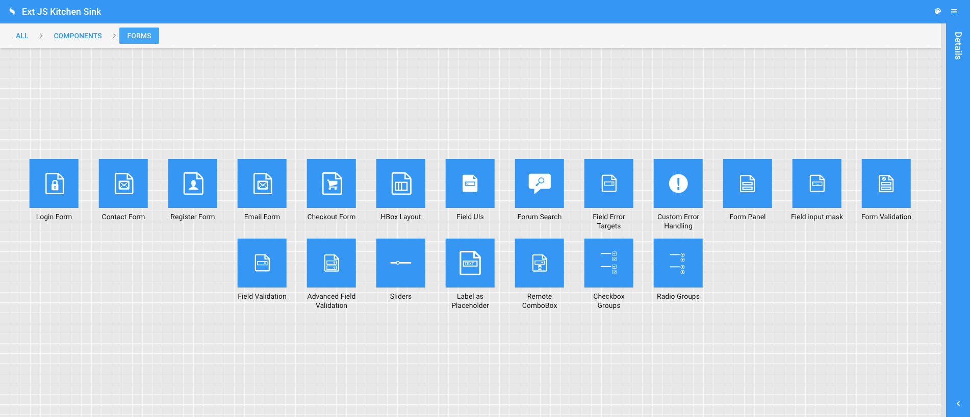Click the Remote ComboBox label text
The height and width of the screenshot is (417, 970).
point(540,301)
